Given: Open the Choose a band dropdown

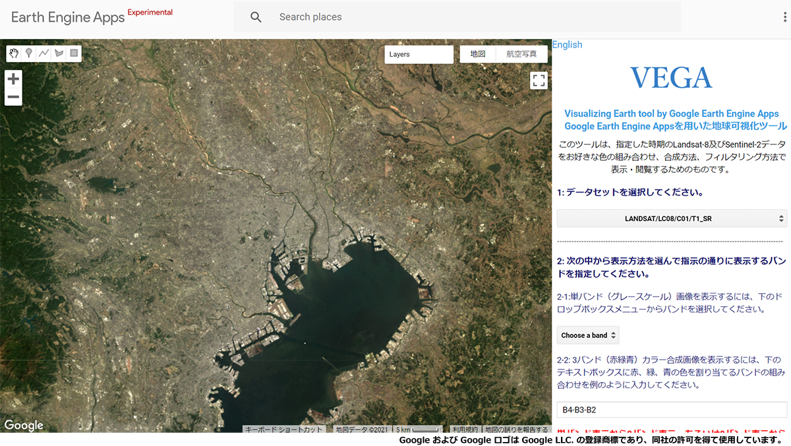Looking at the screenshot, I should point(588,335).
